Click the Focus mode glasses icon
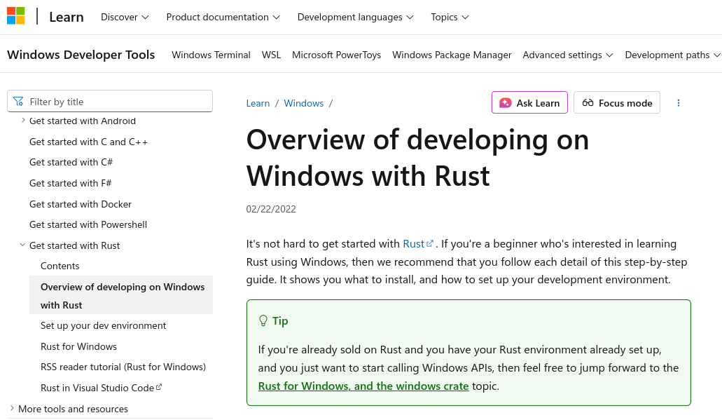722x420 pixels. coord(588,103)
